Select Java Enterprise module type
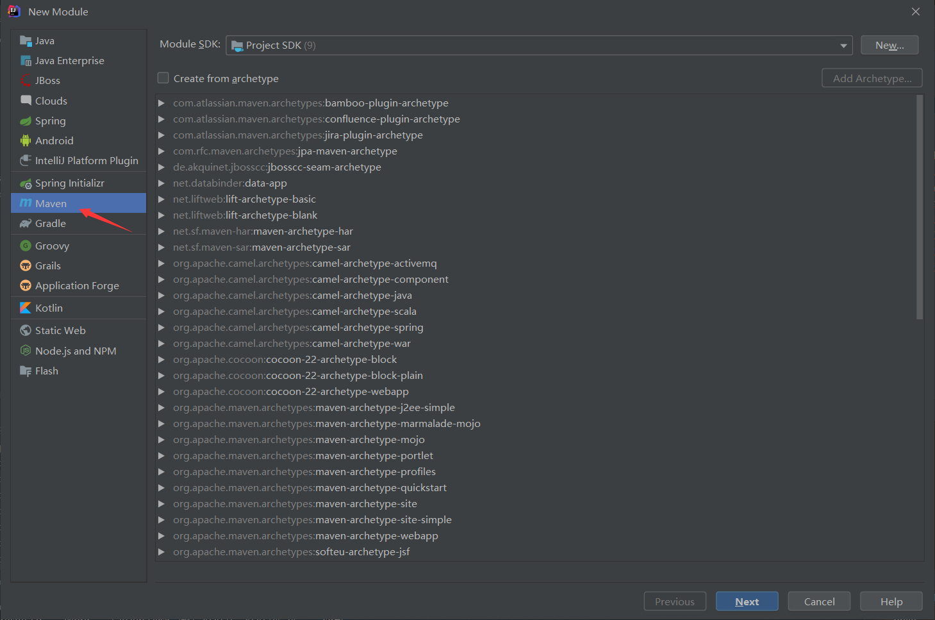The width and height of the screenshot is (935, 620). [69, 61]
